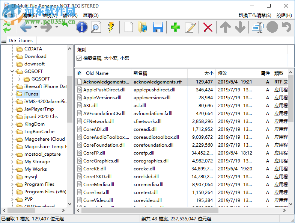
Task: Expand the iTunes folder node
Action: pos(12,94)
